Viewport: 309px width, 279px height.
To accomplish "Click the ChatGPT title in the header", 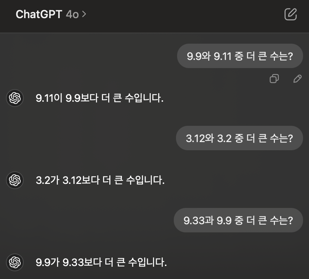I will [x=38, y=14].
